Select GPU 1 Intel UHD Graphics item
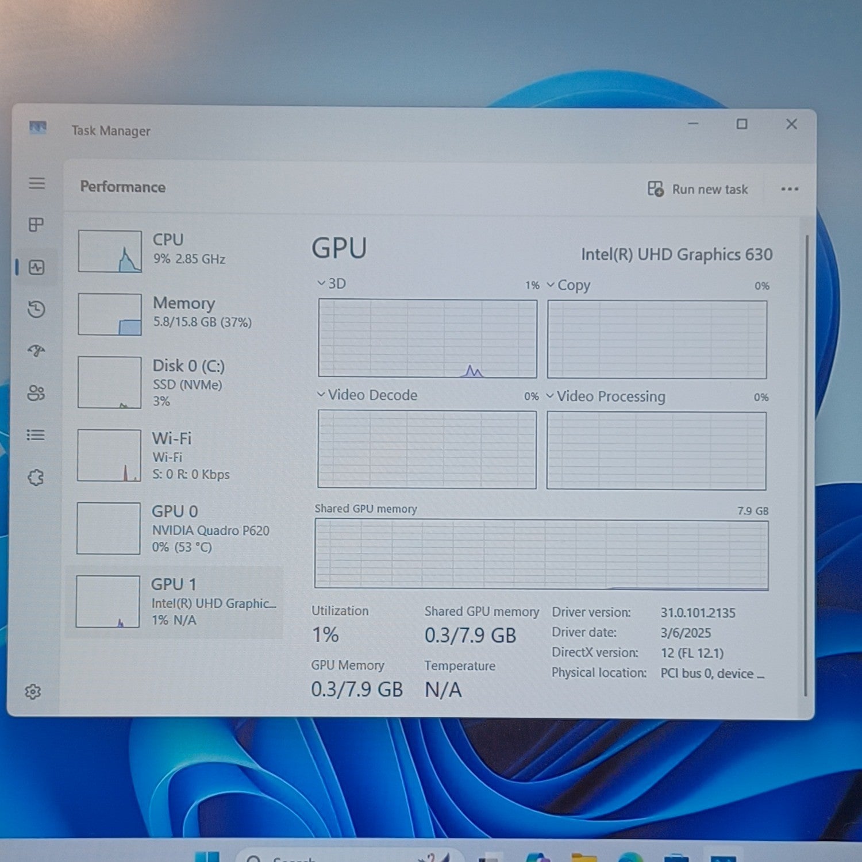This screenshot has width=862, height=862. coord(175,602)
